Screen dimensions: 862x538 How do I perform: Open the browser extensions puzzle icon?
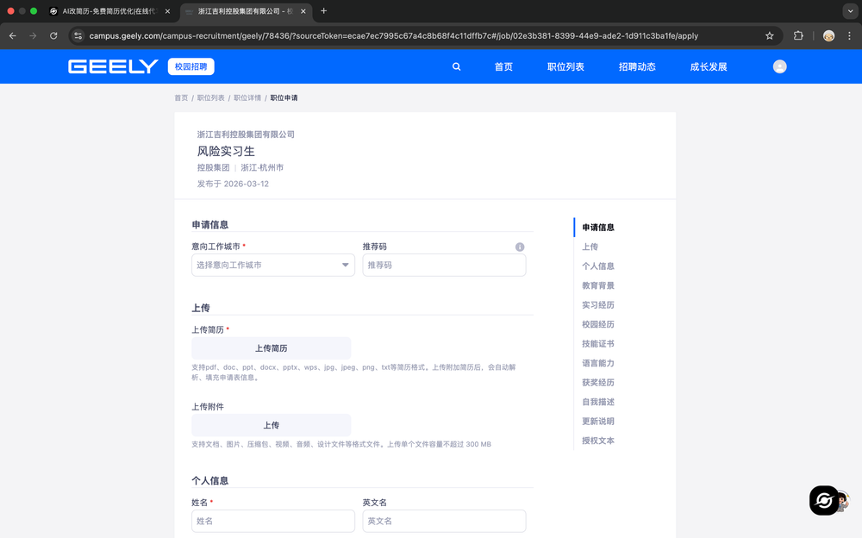[x=798, y=36]
